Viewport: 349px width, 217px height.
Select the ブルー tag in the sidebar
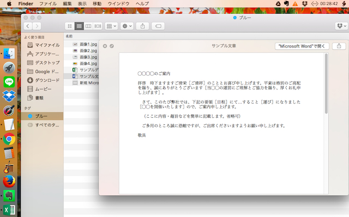pos(43,116)
